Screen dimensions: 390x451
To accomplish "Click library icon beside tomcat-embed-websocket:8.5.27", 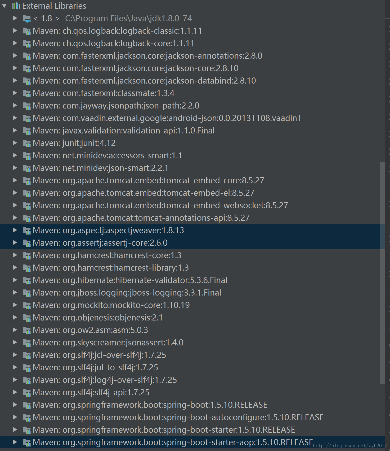I will [27, 206].
